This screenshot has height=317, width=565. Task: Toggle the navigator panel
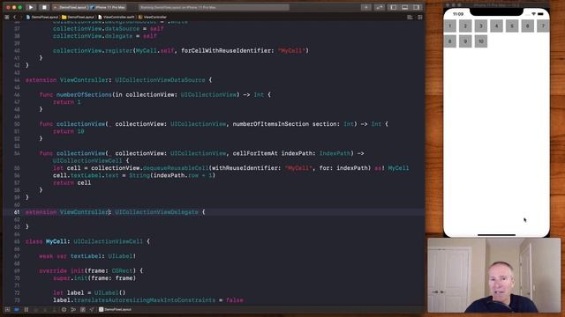click(394, 7)
